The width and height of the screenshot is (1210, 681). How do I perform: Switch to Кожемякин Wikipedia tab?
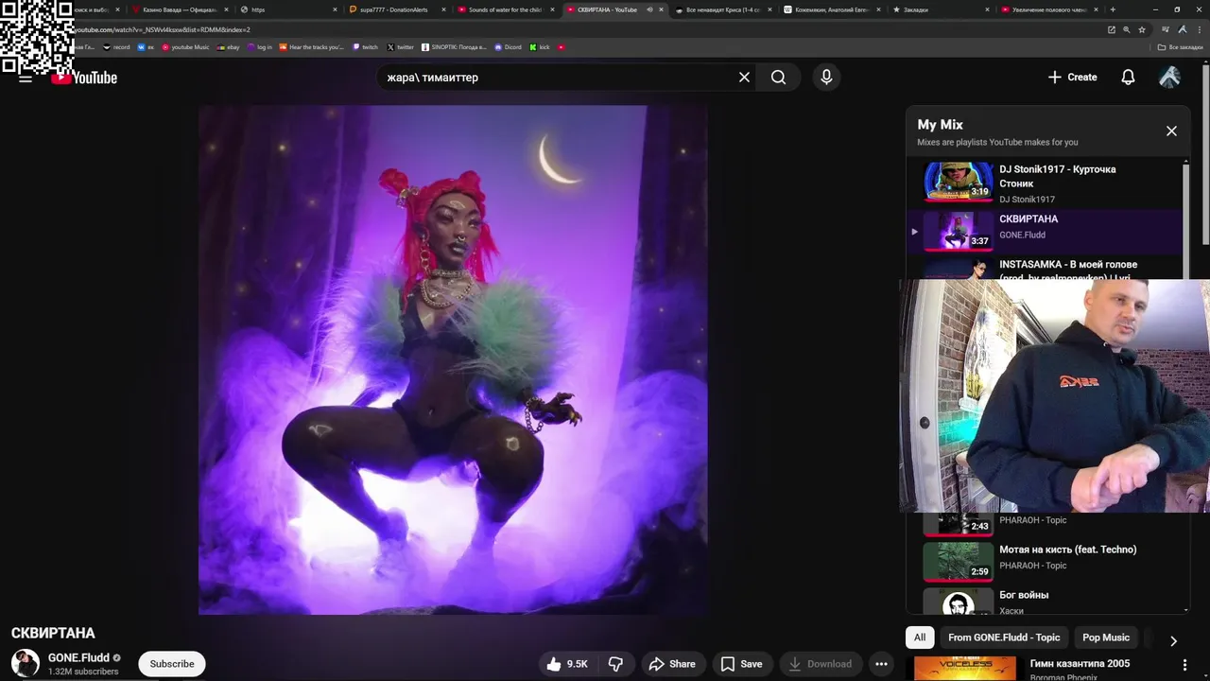pyautogui.click(x=830, y=9)
